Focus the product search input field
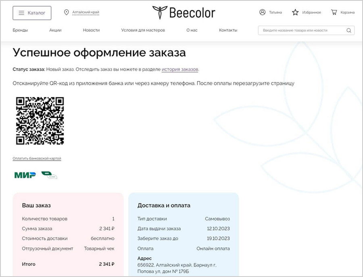Image resolution: width=363 pixels, height=277 pixels. [306, 30]
